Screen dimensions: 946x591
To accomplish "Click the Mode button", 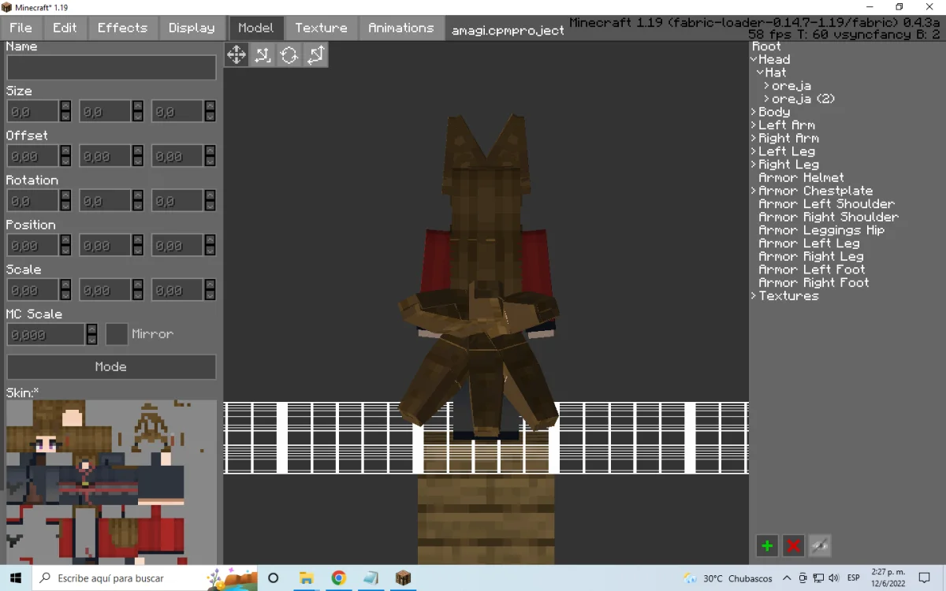I will pyautogui.click(x=111, y=366).
